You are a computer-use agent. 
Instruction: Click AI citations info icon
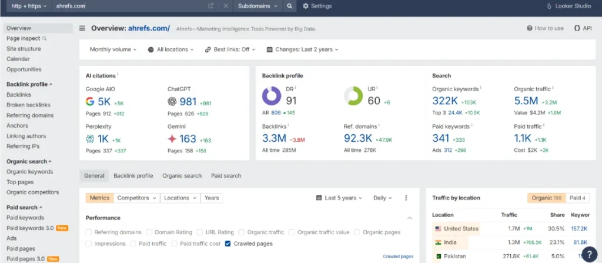click(118, 74)
